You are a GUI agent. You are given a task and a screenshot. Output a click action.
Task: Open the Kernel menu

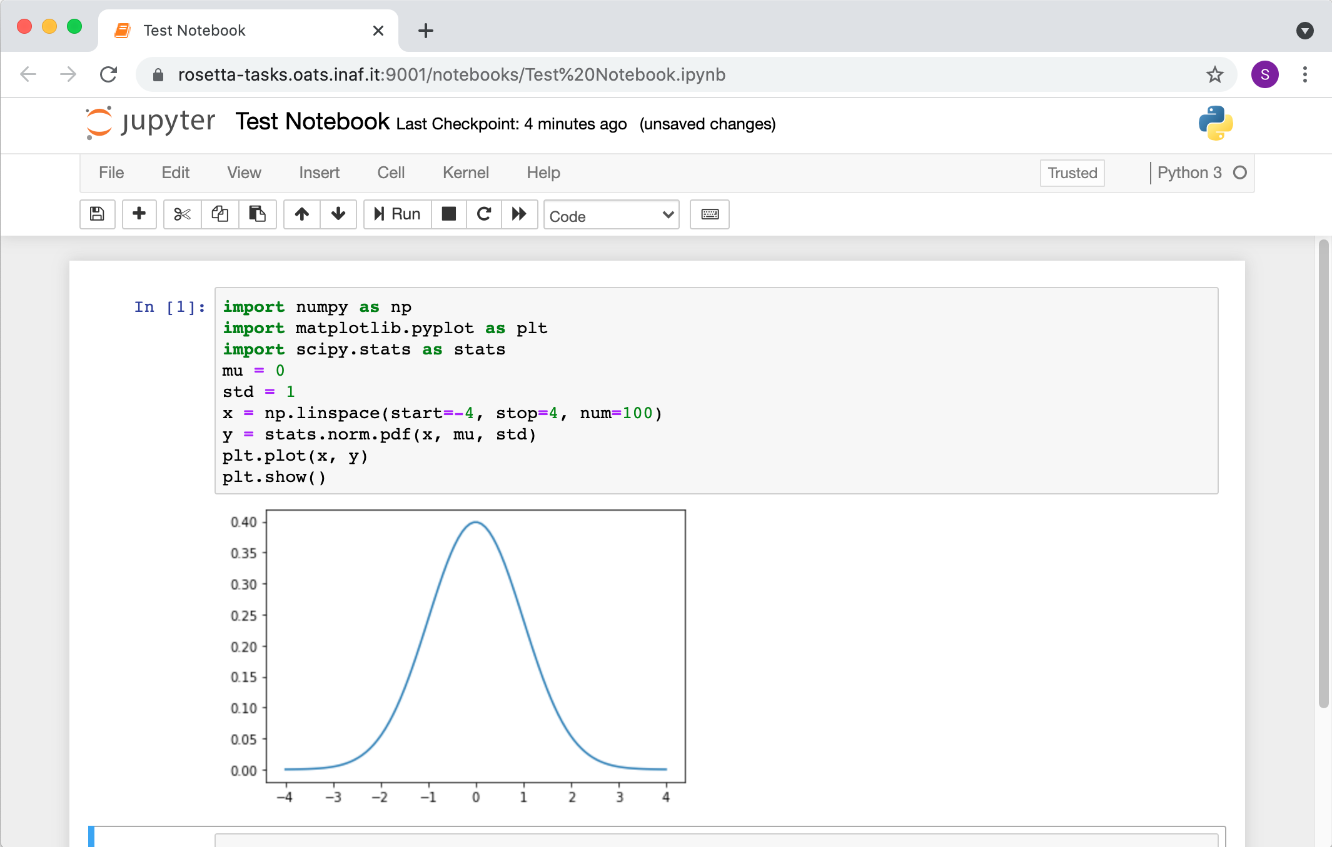[x=465, y=173]
